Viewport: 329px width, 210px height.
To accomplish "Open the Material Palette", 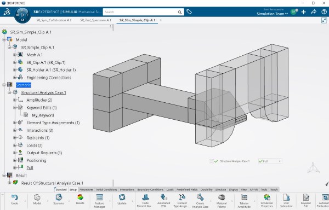I will pyautogui.click(x=222, y=197).
